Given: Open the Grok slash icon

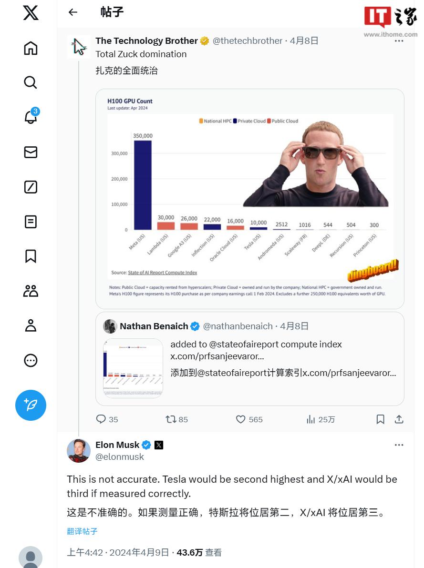Looking at the screenshot, I should (31, 187).
